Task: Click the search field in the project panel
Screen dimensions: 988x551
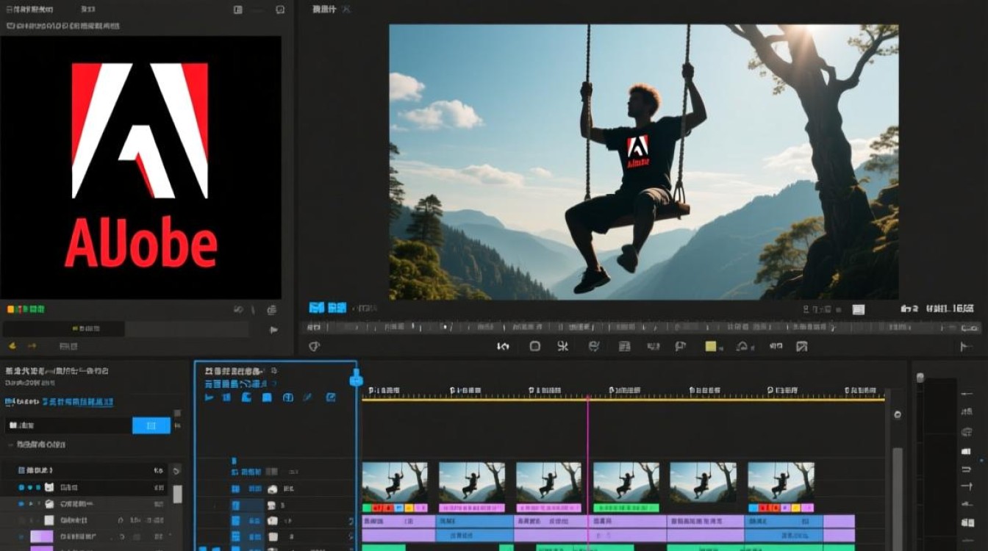Action: click(68, 425)
